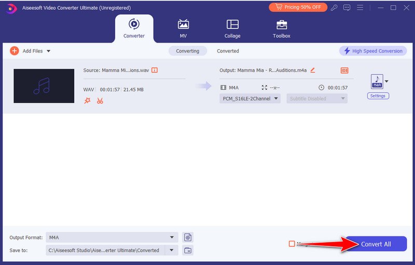Open the save folder browse icon
415x265 pixels.
188,250
